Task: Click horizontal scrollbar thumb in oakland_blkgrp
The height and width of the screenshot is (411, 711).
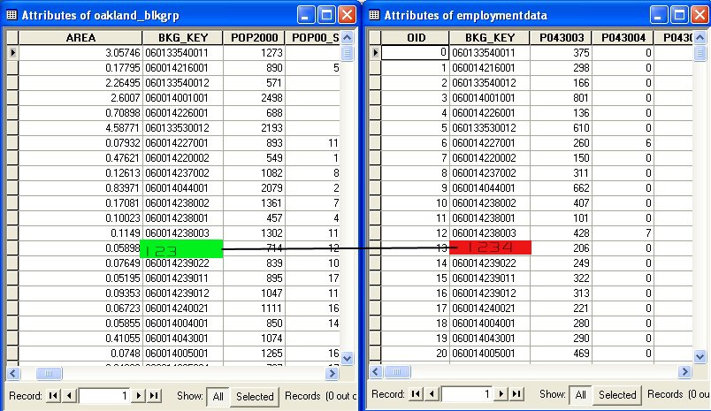Action: point(49,373)
